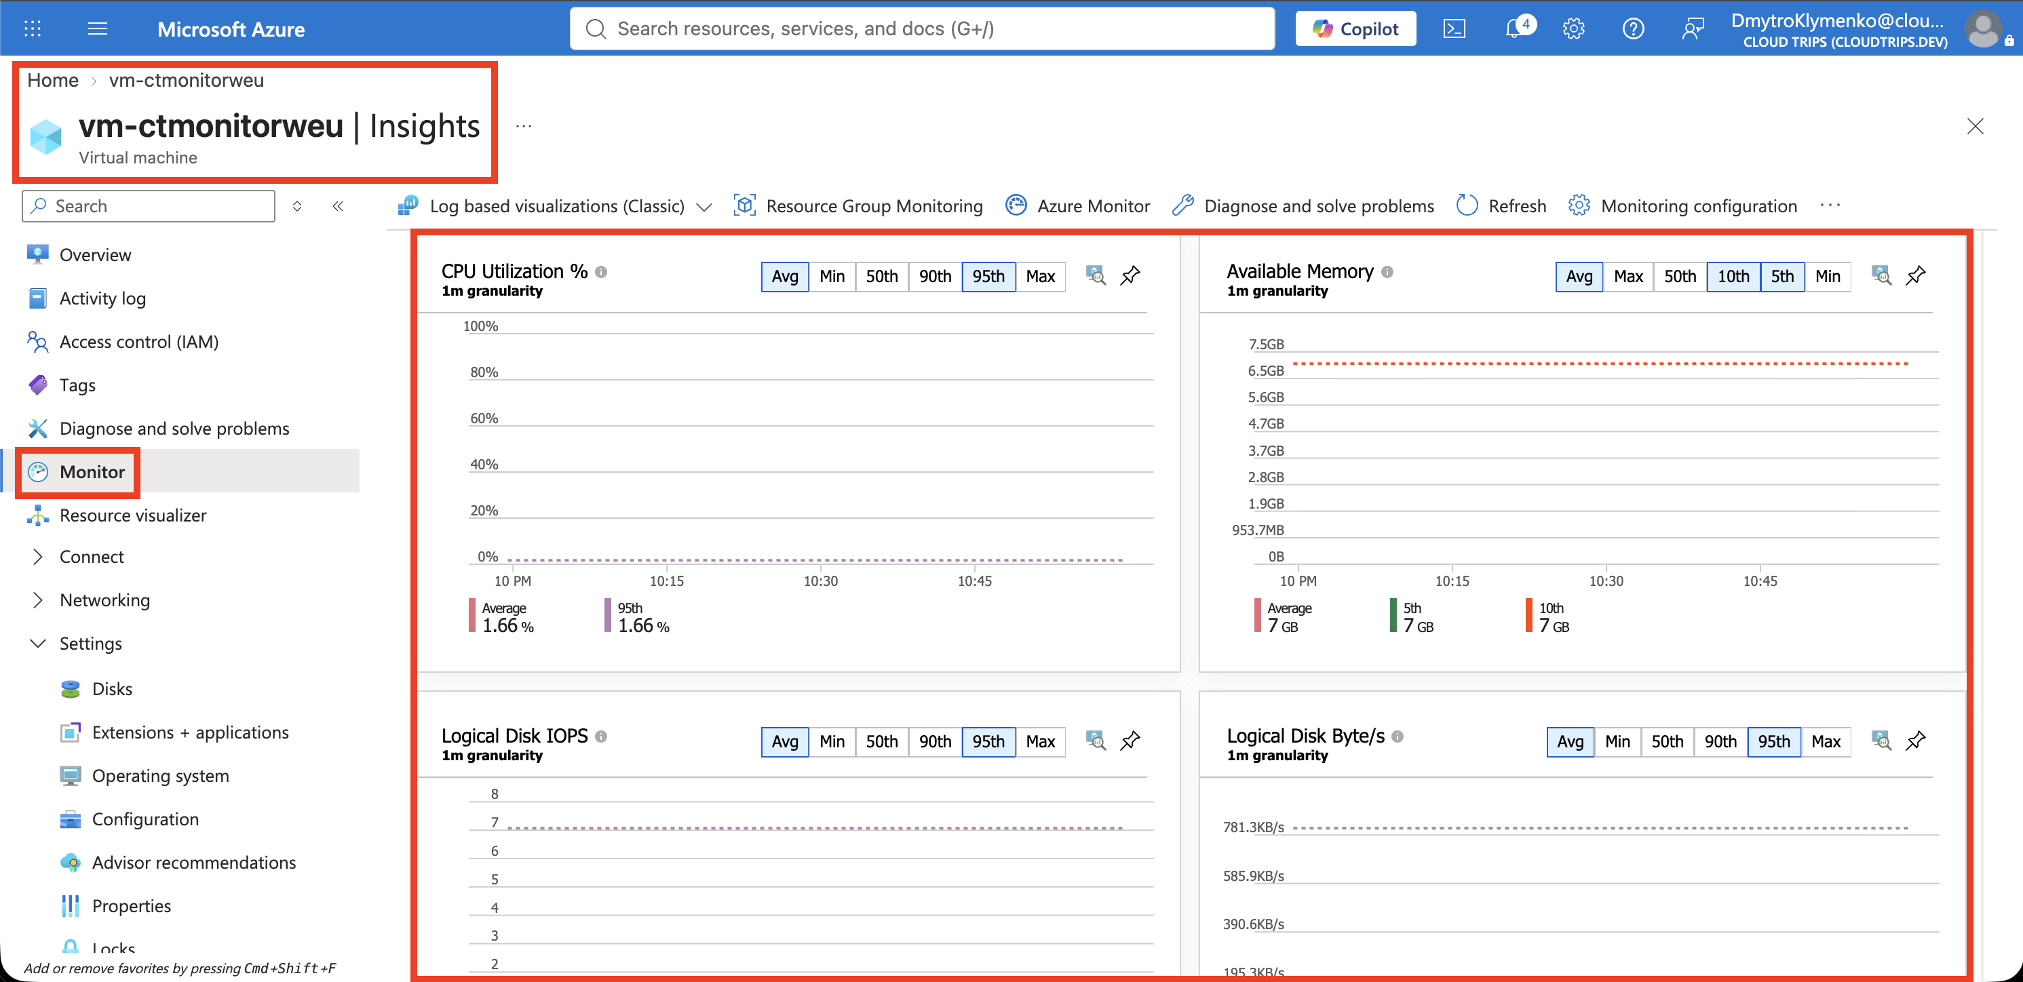Open the Azure portal apps grid icon
The image size is (2023, 982).
[x=32, y=29]
